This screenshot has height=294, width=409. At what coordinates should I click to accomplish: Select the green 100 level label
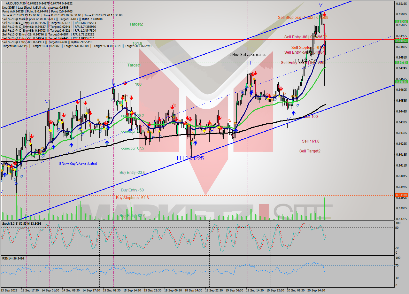138,84
